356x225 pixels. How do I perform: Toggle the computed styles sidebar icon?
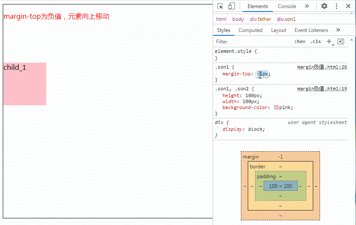click(341, 41)
